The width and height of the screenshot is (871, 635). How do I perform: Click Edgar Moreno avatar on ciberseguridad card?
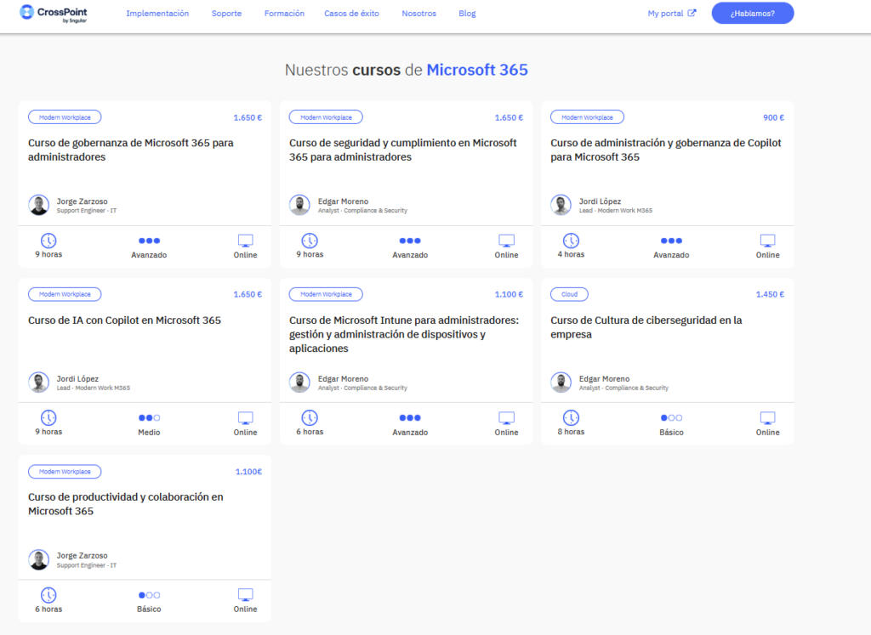tap(561, 383)
